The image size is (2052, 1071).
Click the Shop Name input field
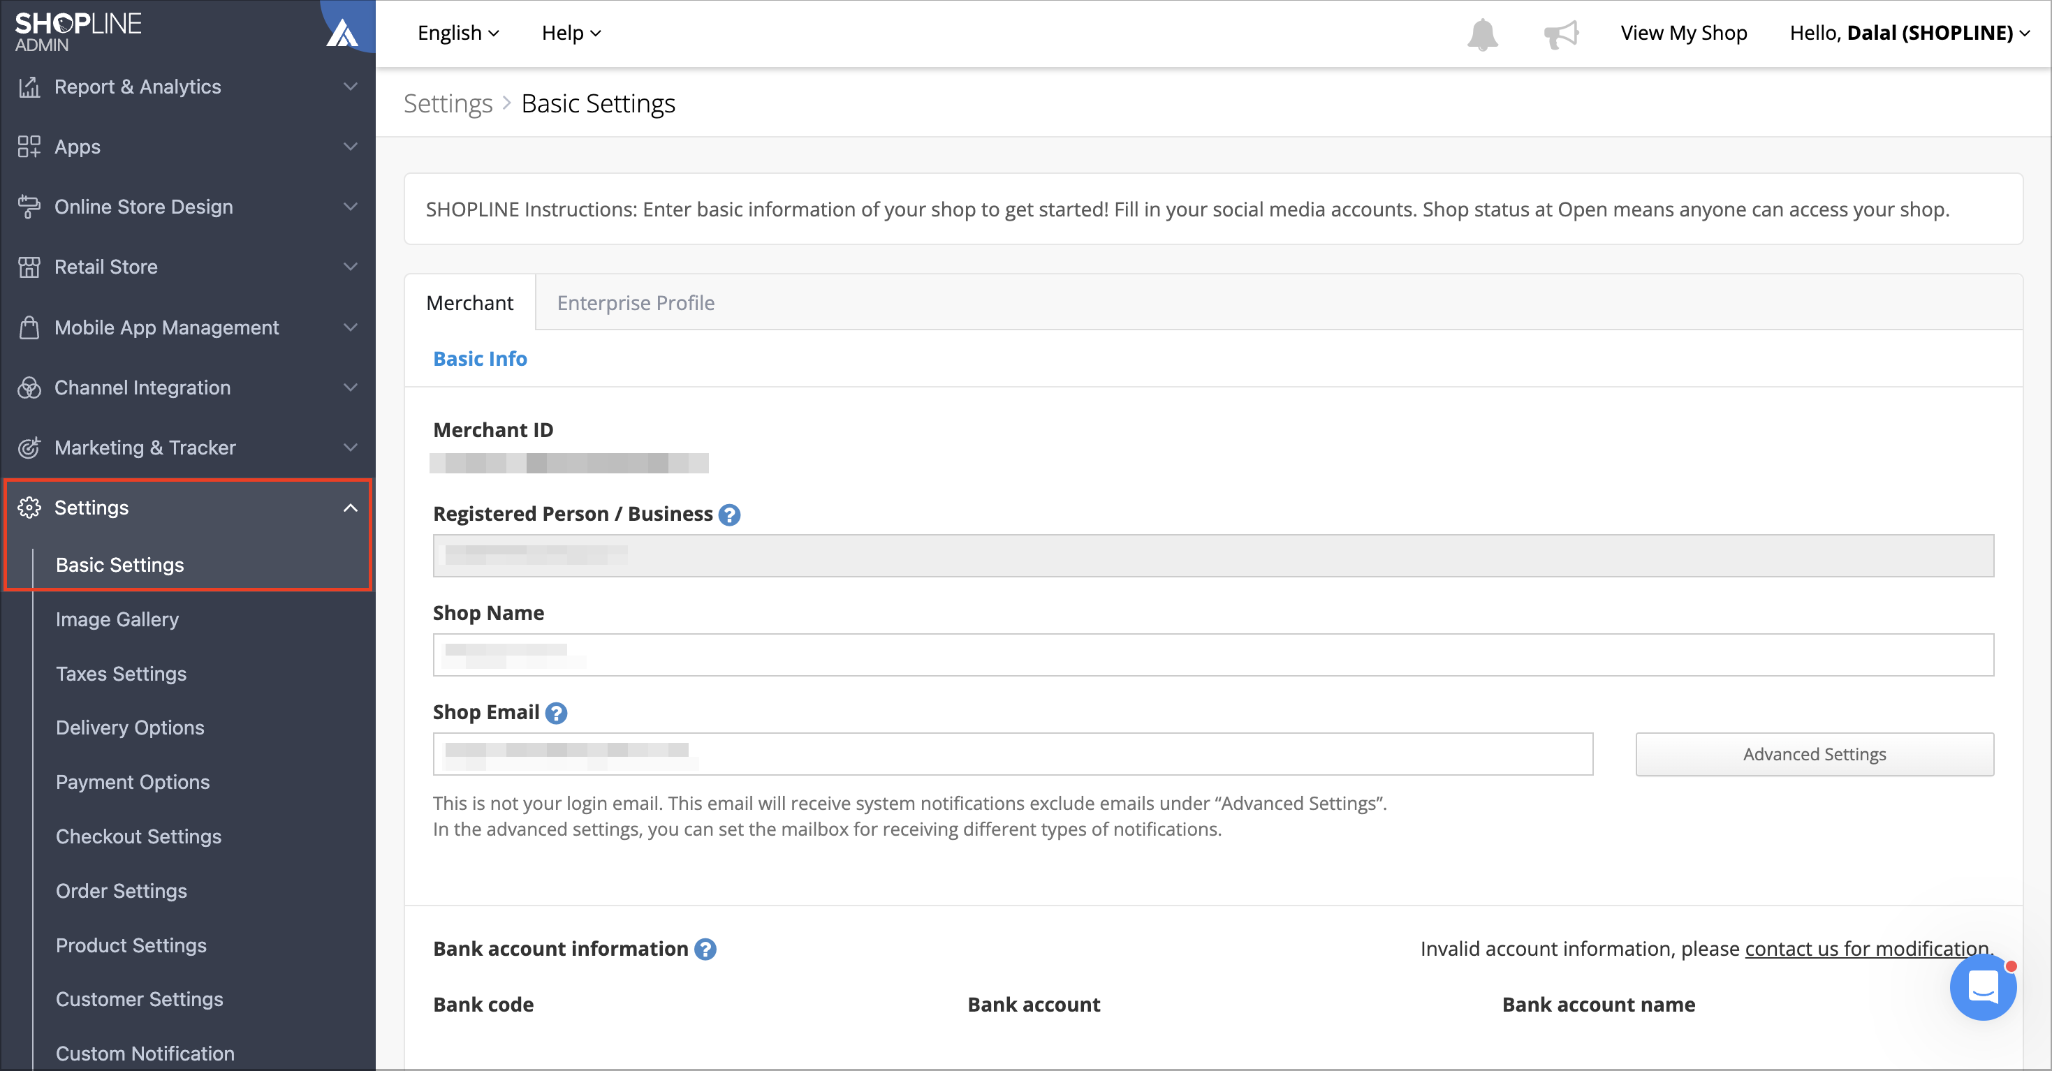[1213, 655]
